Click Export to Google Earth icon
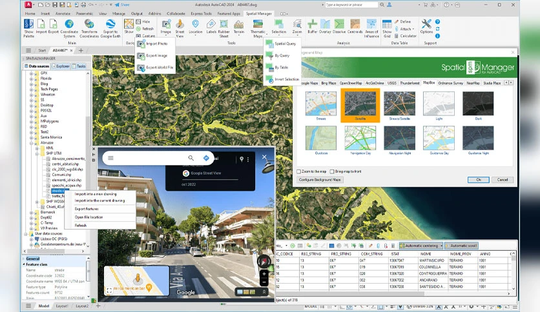 tap(110, 24)
